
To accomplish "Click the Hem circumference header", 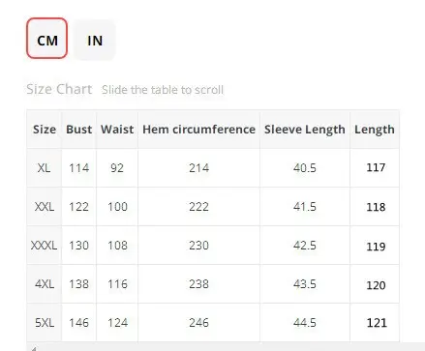I will 198,130.
